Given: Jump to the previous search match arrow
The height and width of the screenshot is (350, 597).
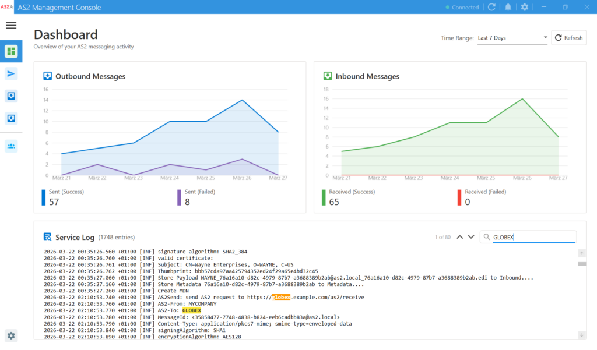Looking at the screenshot, I should click(x=459, y=237).
